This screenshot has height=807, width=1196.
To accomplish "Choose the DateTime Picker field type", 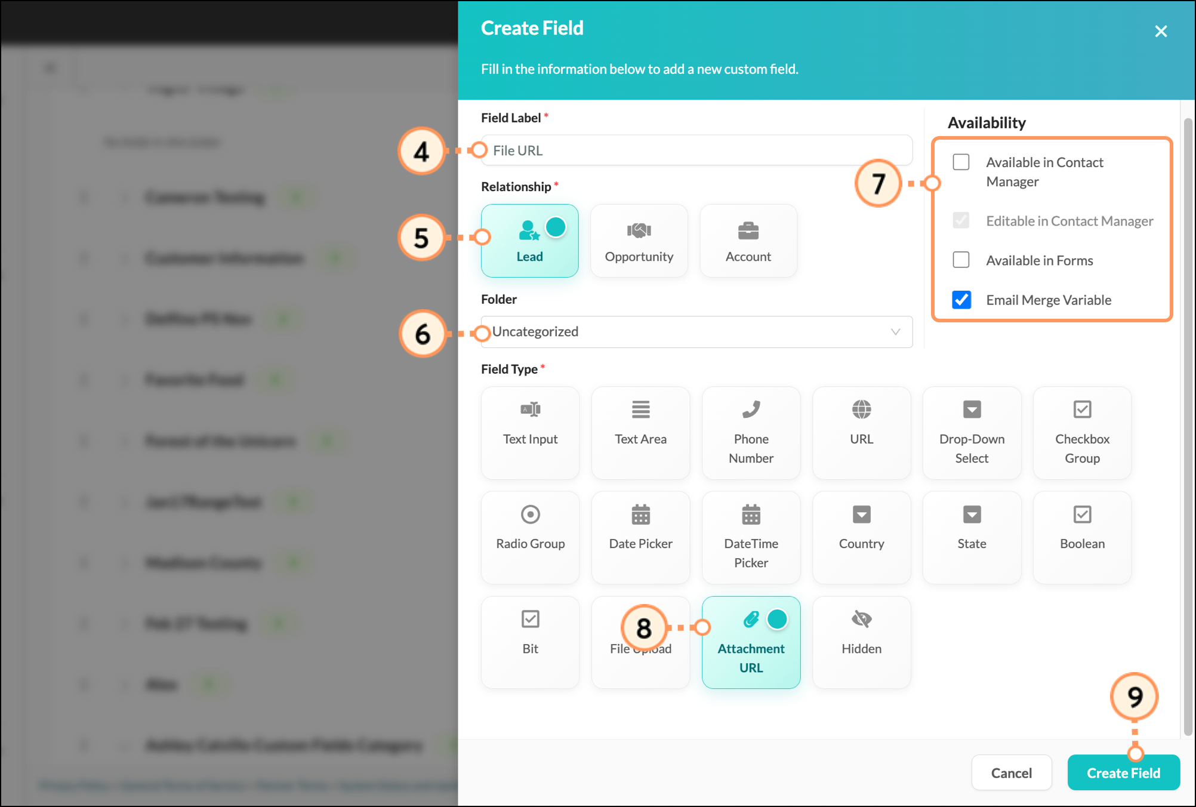I will [x=751, y=537].
